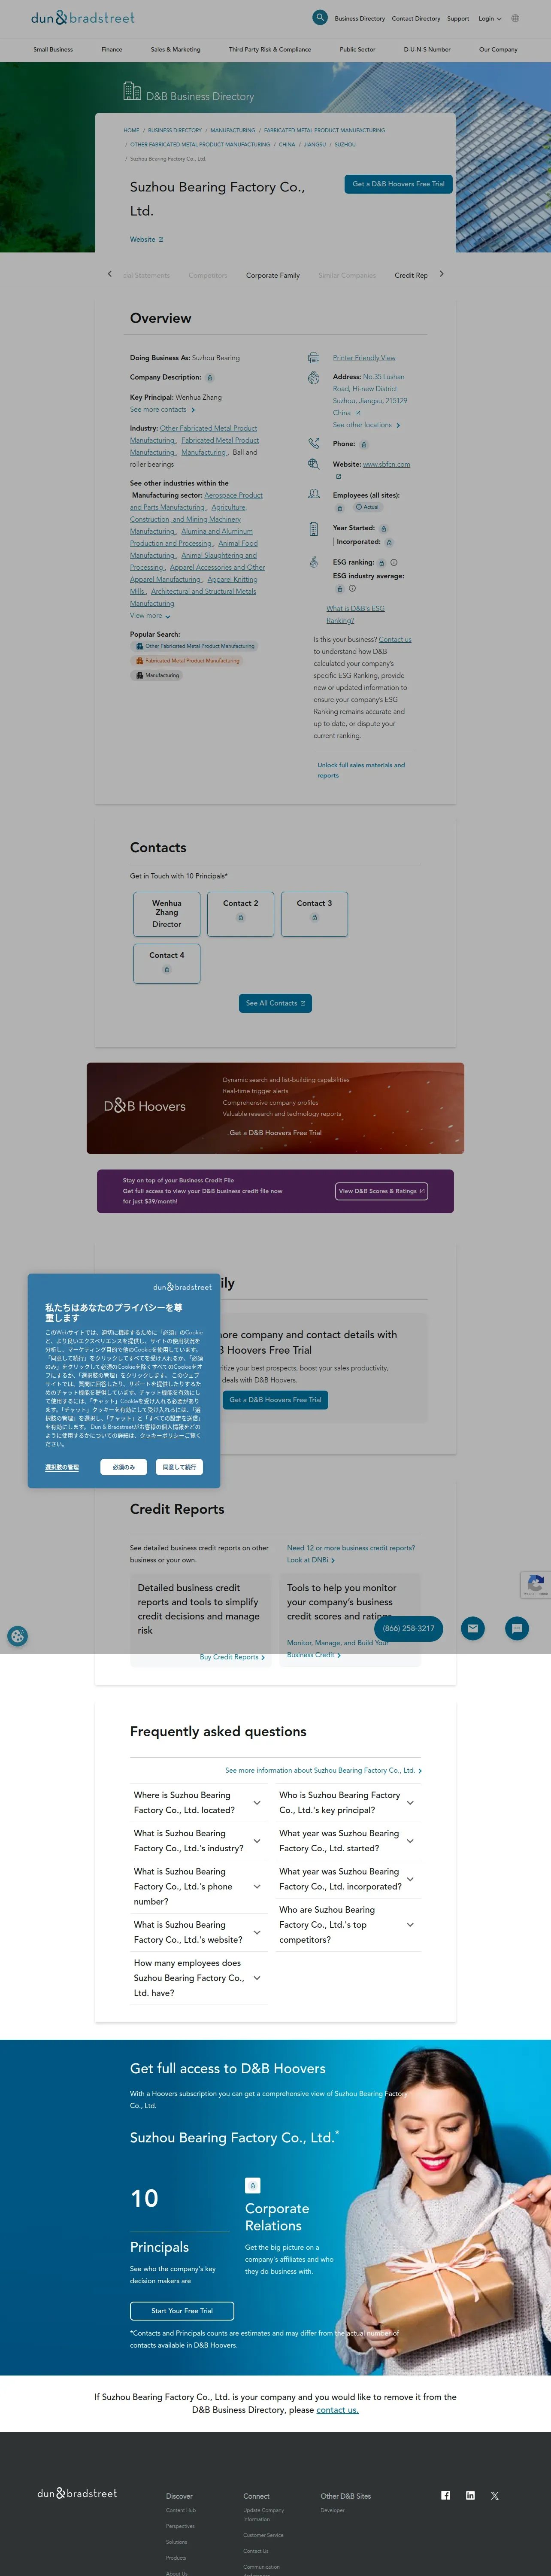Click See more contacts link
This screenshot has width=551, height=2576.
162,410
